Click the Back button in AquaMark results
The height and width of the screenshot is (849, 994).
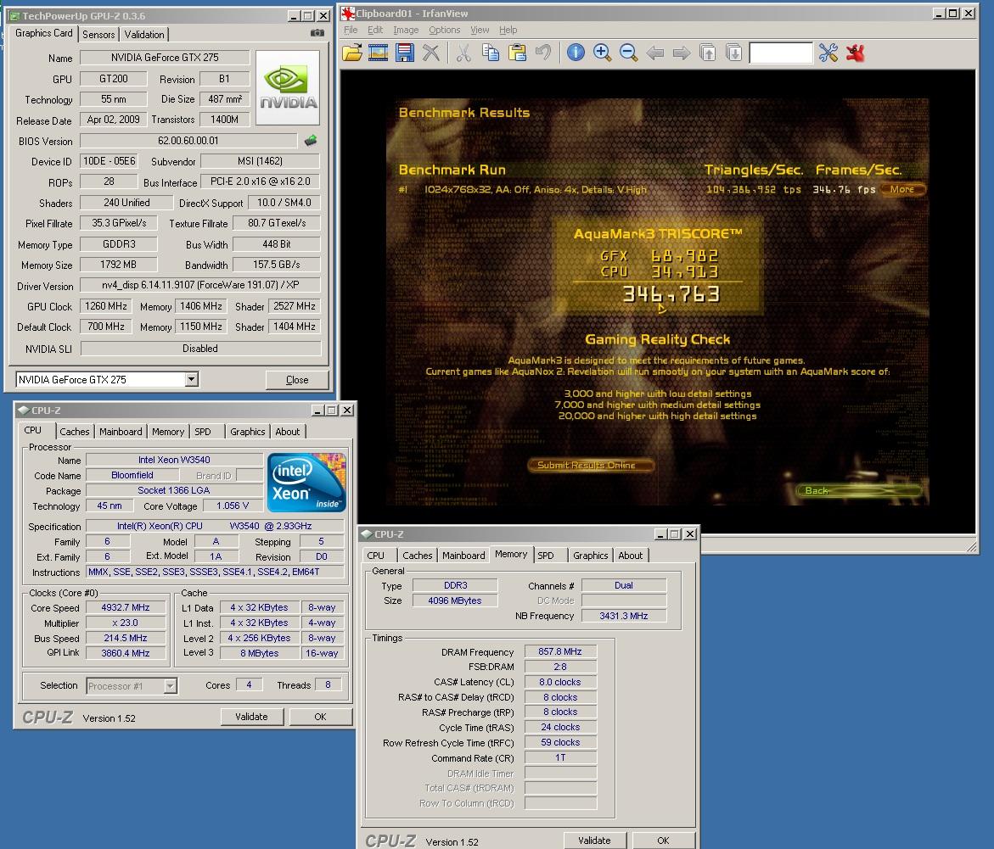pos(859,490)
